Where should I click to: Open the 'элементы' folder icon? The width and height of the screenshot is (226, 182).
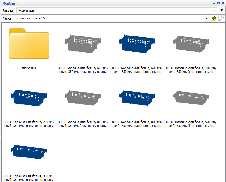coord(29,43)
